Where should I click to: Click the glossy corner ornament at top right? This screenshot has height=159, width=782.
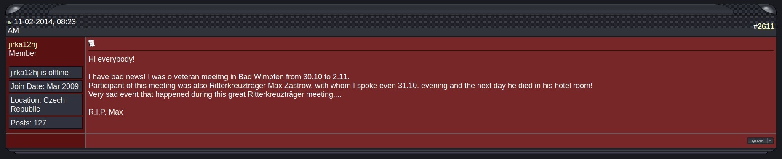pyautogui.click(x=768, y=9)
